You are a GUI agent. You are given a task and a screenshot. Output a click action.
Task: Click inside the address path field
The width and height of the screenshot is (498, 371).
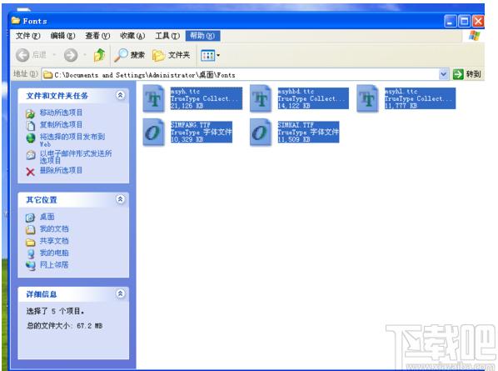pyautogui.click(x=241, y=75)
